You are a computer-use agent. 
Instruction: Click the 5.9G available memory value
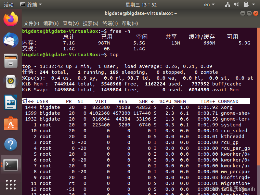coord(244,43)
